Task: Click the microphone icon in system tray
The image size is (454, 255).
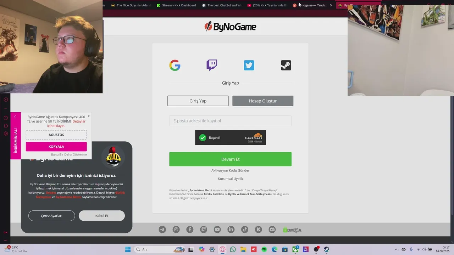Action: (411, 249)
